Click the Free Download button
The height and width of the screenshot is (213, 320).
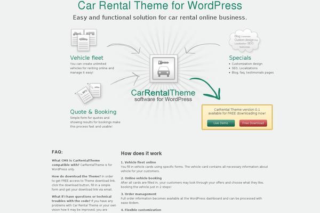253,123
